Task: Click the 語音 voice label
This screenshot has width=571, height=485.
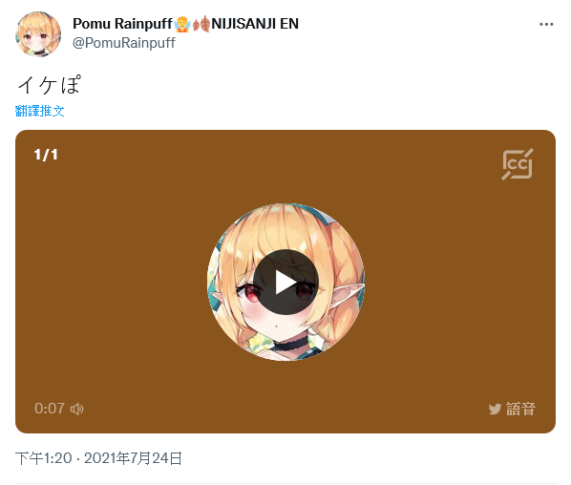Action: click(520, 409)
